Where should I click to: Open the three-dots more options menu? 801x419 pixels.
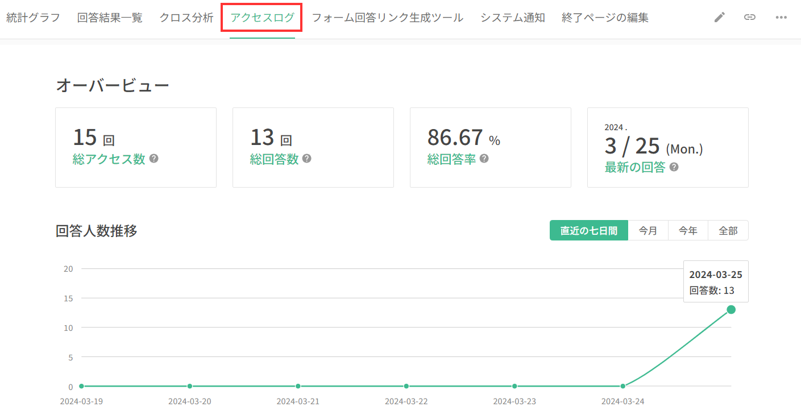781,17
